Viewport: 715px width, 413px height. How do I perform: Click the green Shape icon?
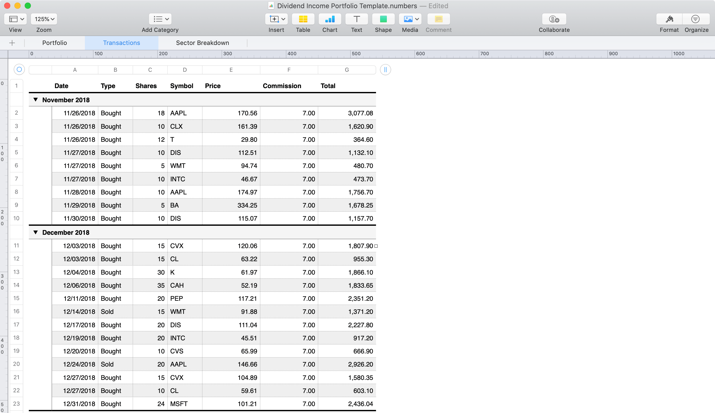(x=383, y=19)
